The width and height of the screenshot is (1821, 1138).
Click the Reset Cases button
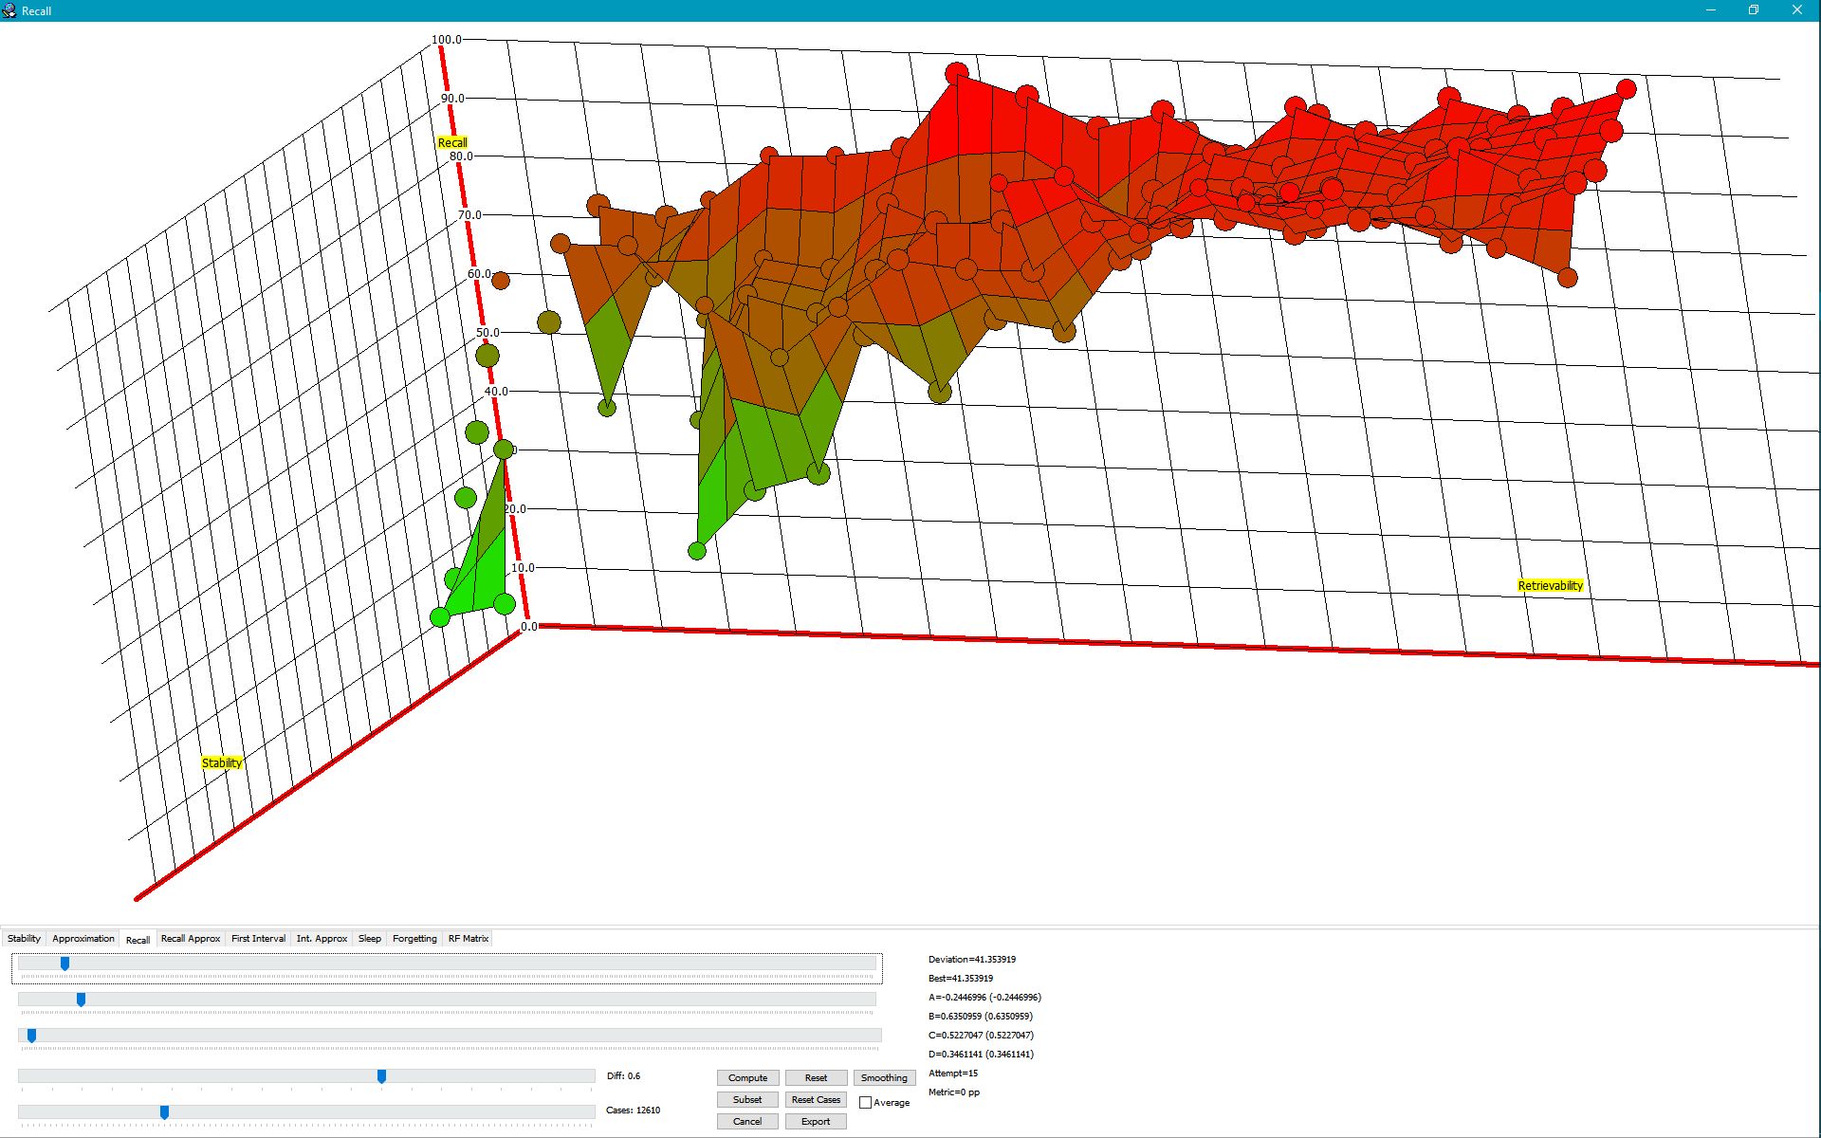coord(816,1099)
